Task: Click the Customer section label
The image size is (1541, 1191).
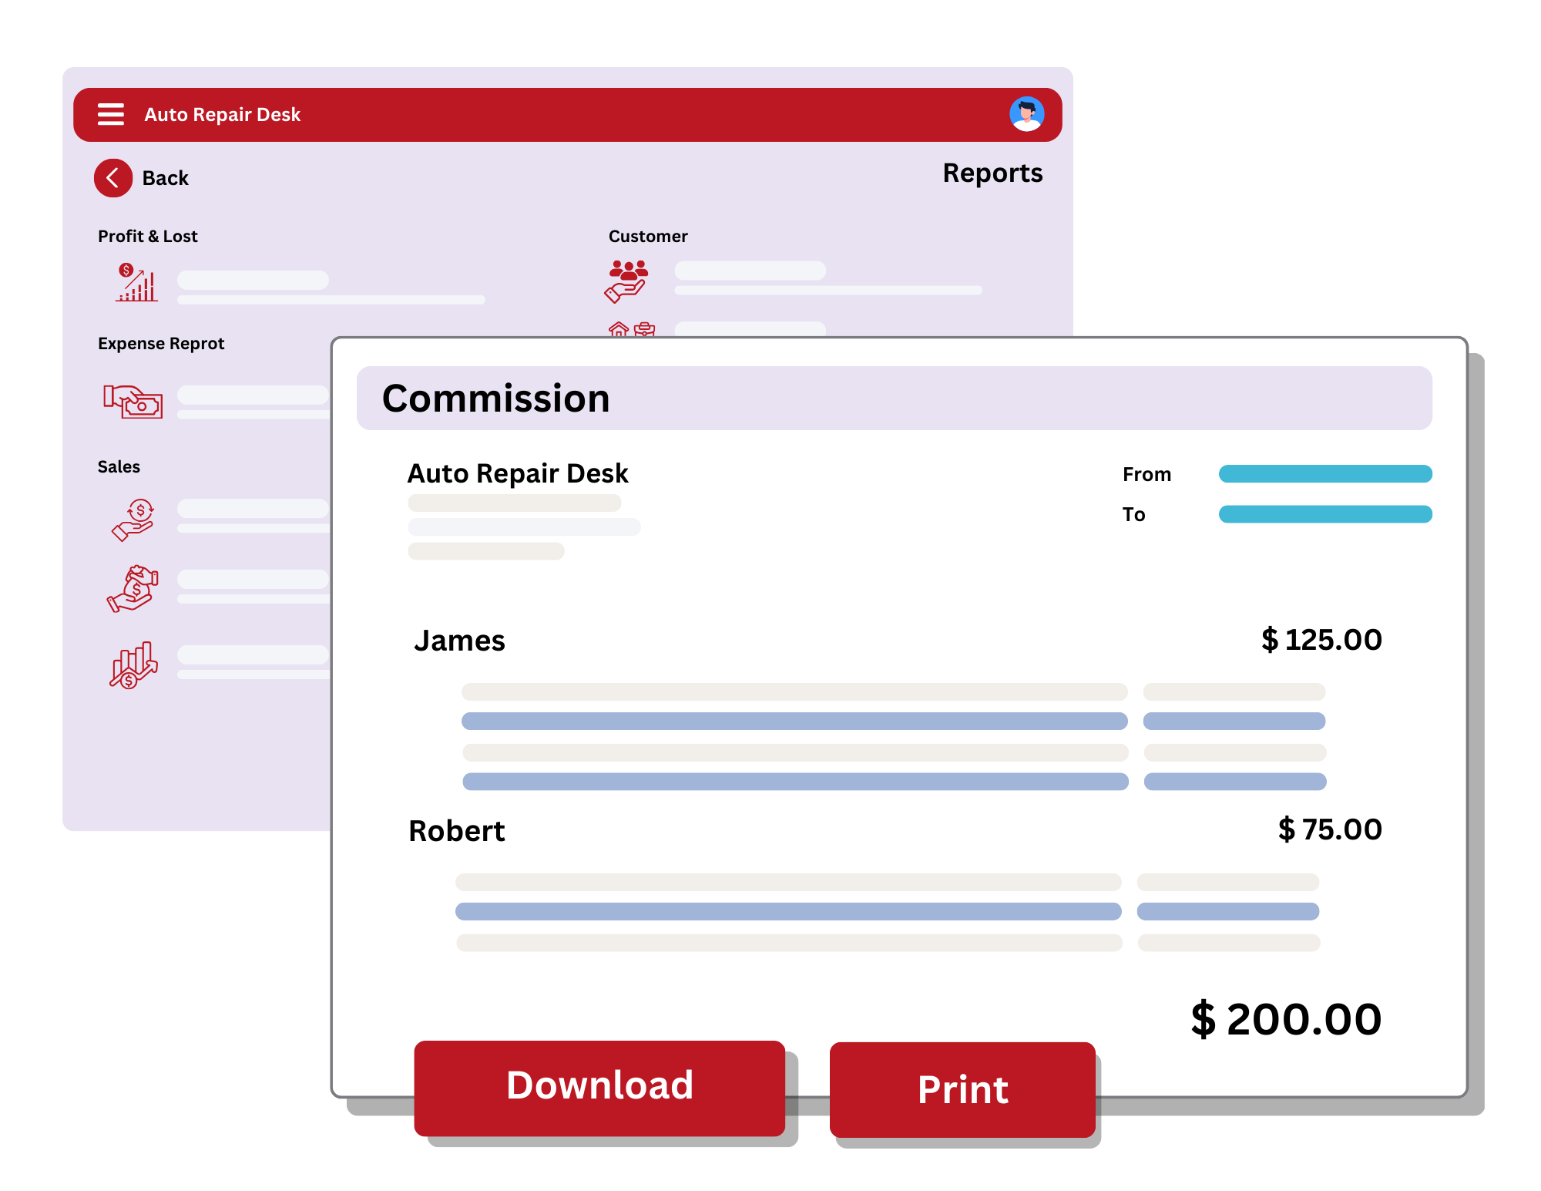Action: click(x=648, y=236)
